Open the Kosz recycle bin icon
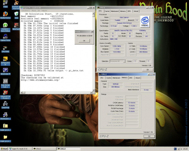 click(x=16, y=15)
